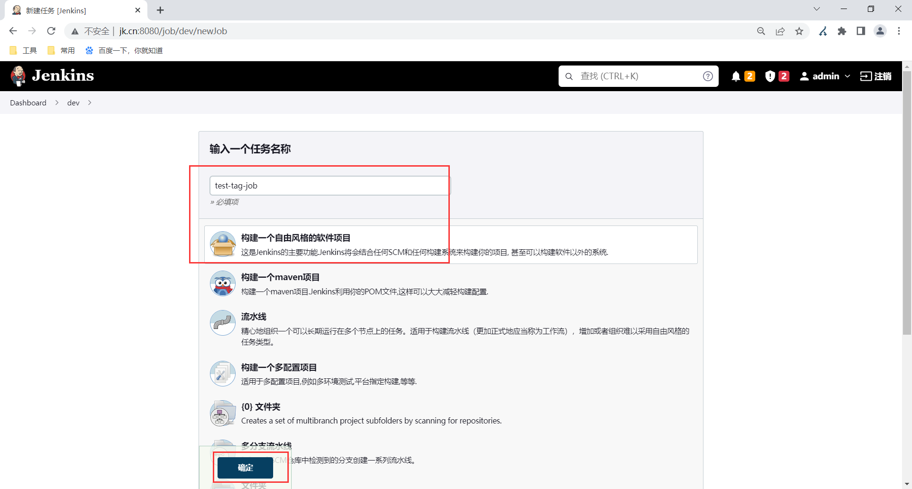The image size is (912, 489).
Task: Click the admin user link
Action: (x=820, y=76)
